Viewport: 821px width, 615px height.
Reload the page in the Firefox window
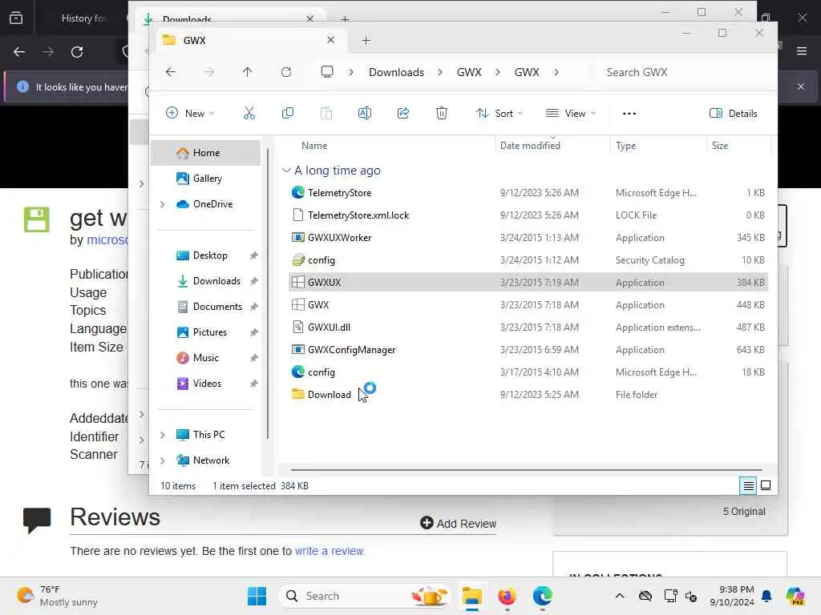click(77, 52)
